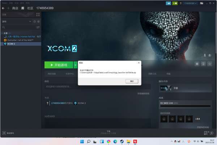
Task: Switch to Big Picture mode icon
Action: click(202, 3)
